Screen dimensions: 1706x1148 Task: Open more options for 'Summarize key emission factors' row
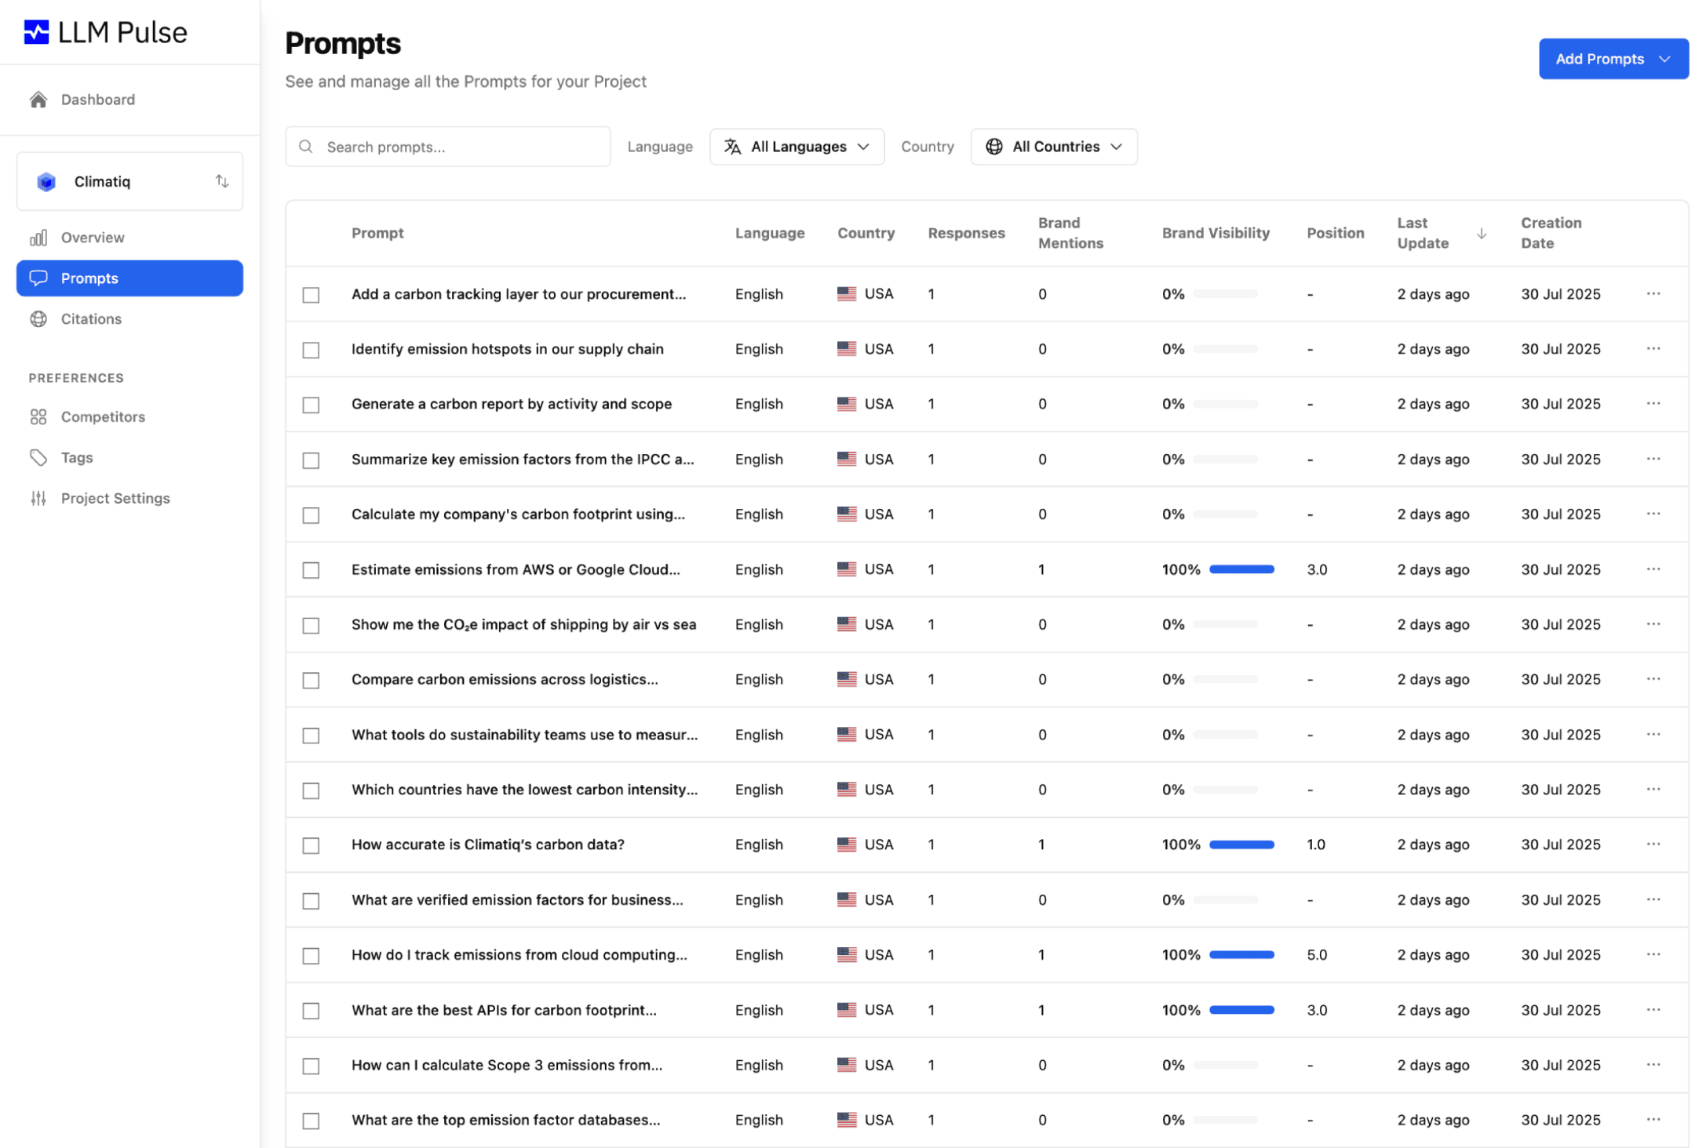(x=1653, y=460)
